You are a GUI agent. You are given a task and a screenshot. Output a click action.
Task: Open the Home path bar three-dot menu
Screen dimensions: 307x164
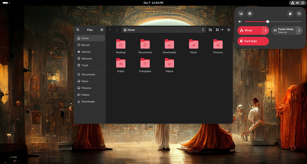tap(203, 30)
